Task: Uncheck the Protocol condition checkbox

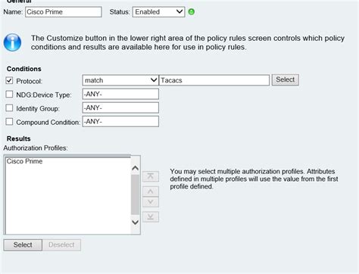Action: click(x=9, y=81)
